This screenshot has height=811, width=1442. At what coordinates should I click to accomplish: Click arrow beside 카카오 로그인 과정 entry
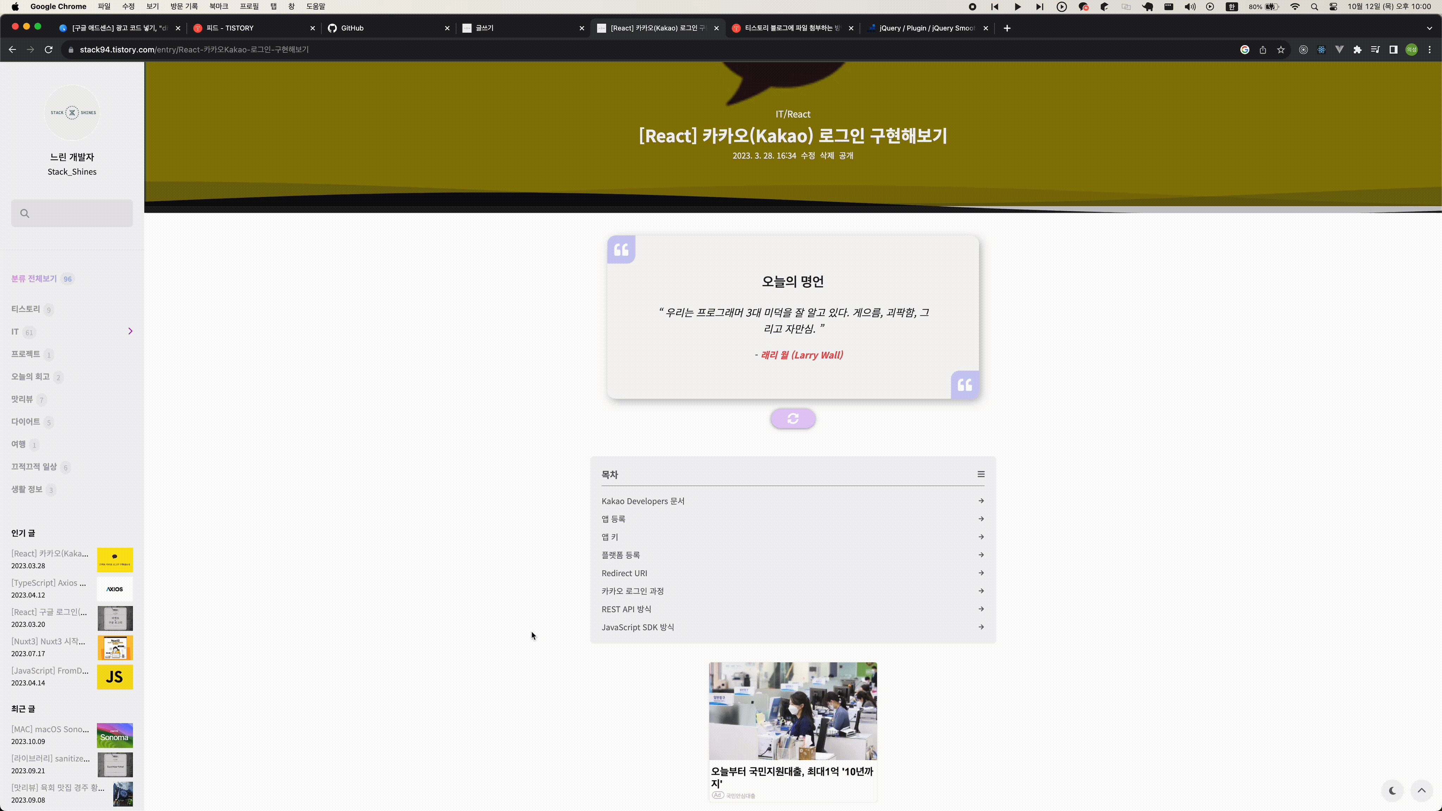click(981, 591)
